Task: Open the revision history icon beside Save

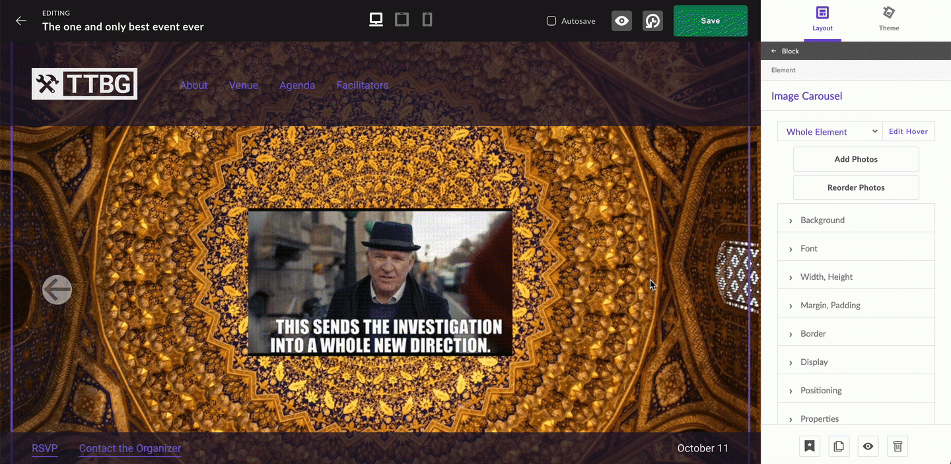Action: [652, 21]
